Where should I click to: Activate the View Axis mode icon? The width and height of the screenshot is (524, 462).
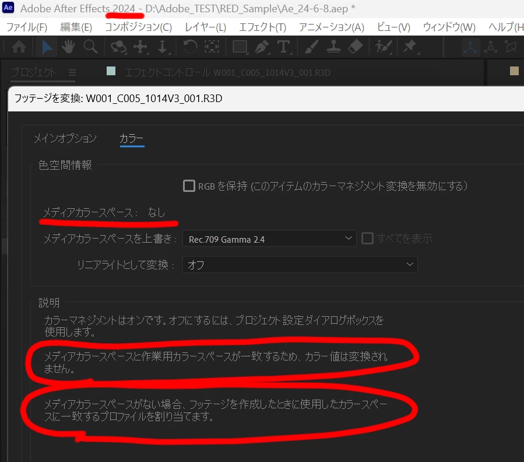pos(511,47)
